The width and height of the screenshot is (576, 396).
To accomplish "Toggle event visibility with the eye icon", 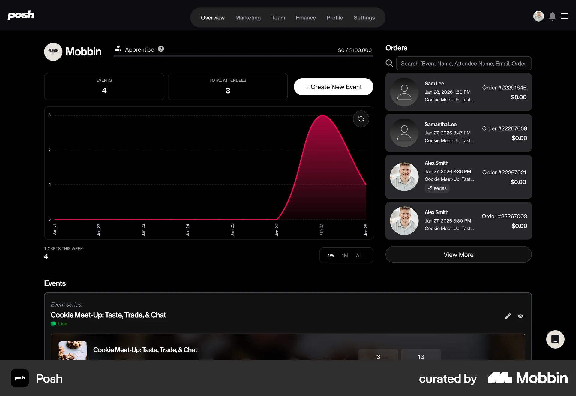I will click(x=521, y=316).
